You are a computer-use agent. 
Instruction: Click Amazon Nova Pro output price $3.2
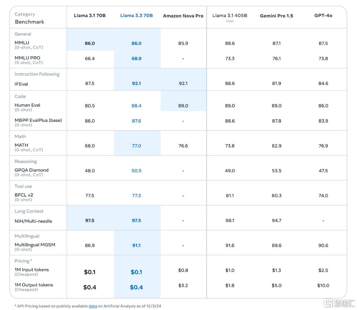183,286
